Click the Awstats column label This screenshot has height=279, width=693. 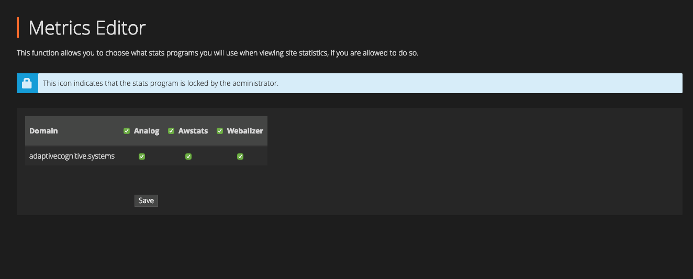[193, 131]
